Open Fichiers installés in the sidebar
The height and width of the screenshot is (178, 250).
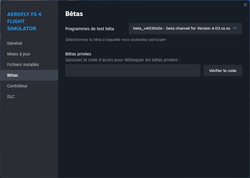tap(23, 65)
